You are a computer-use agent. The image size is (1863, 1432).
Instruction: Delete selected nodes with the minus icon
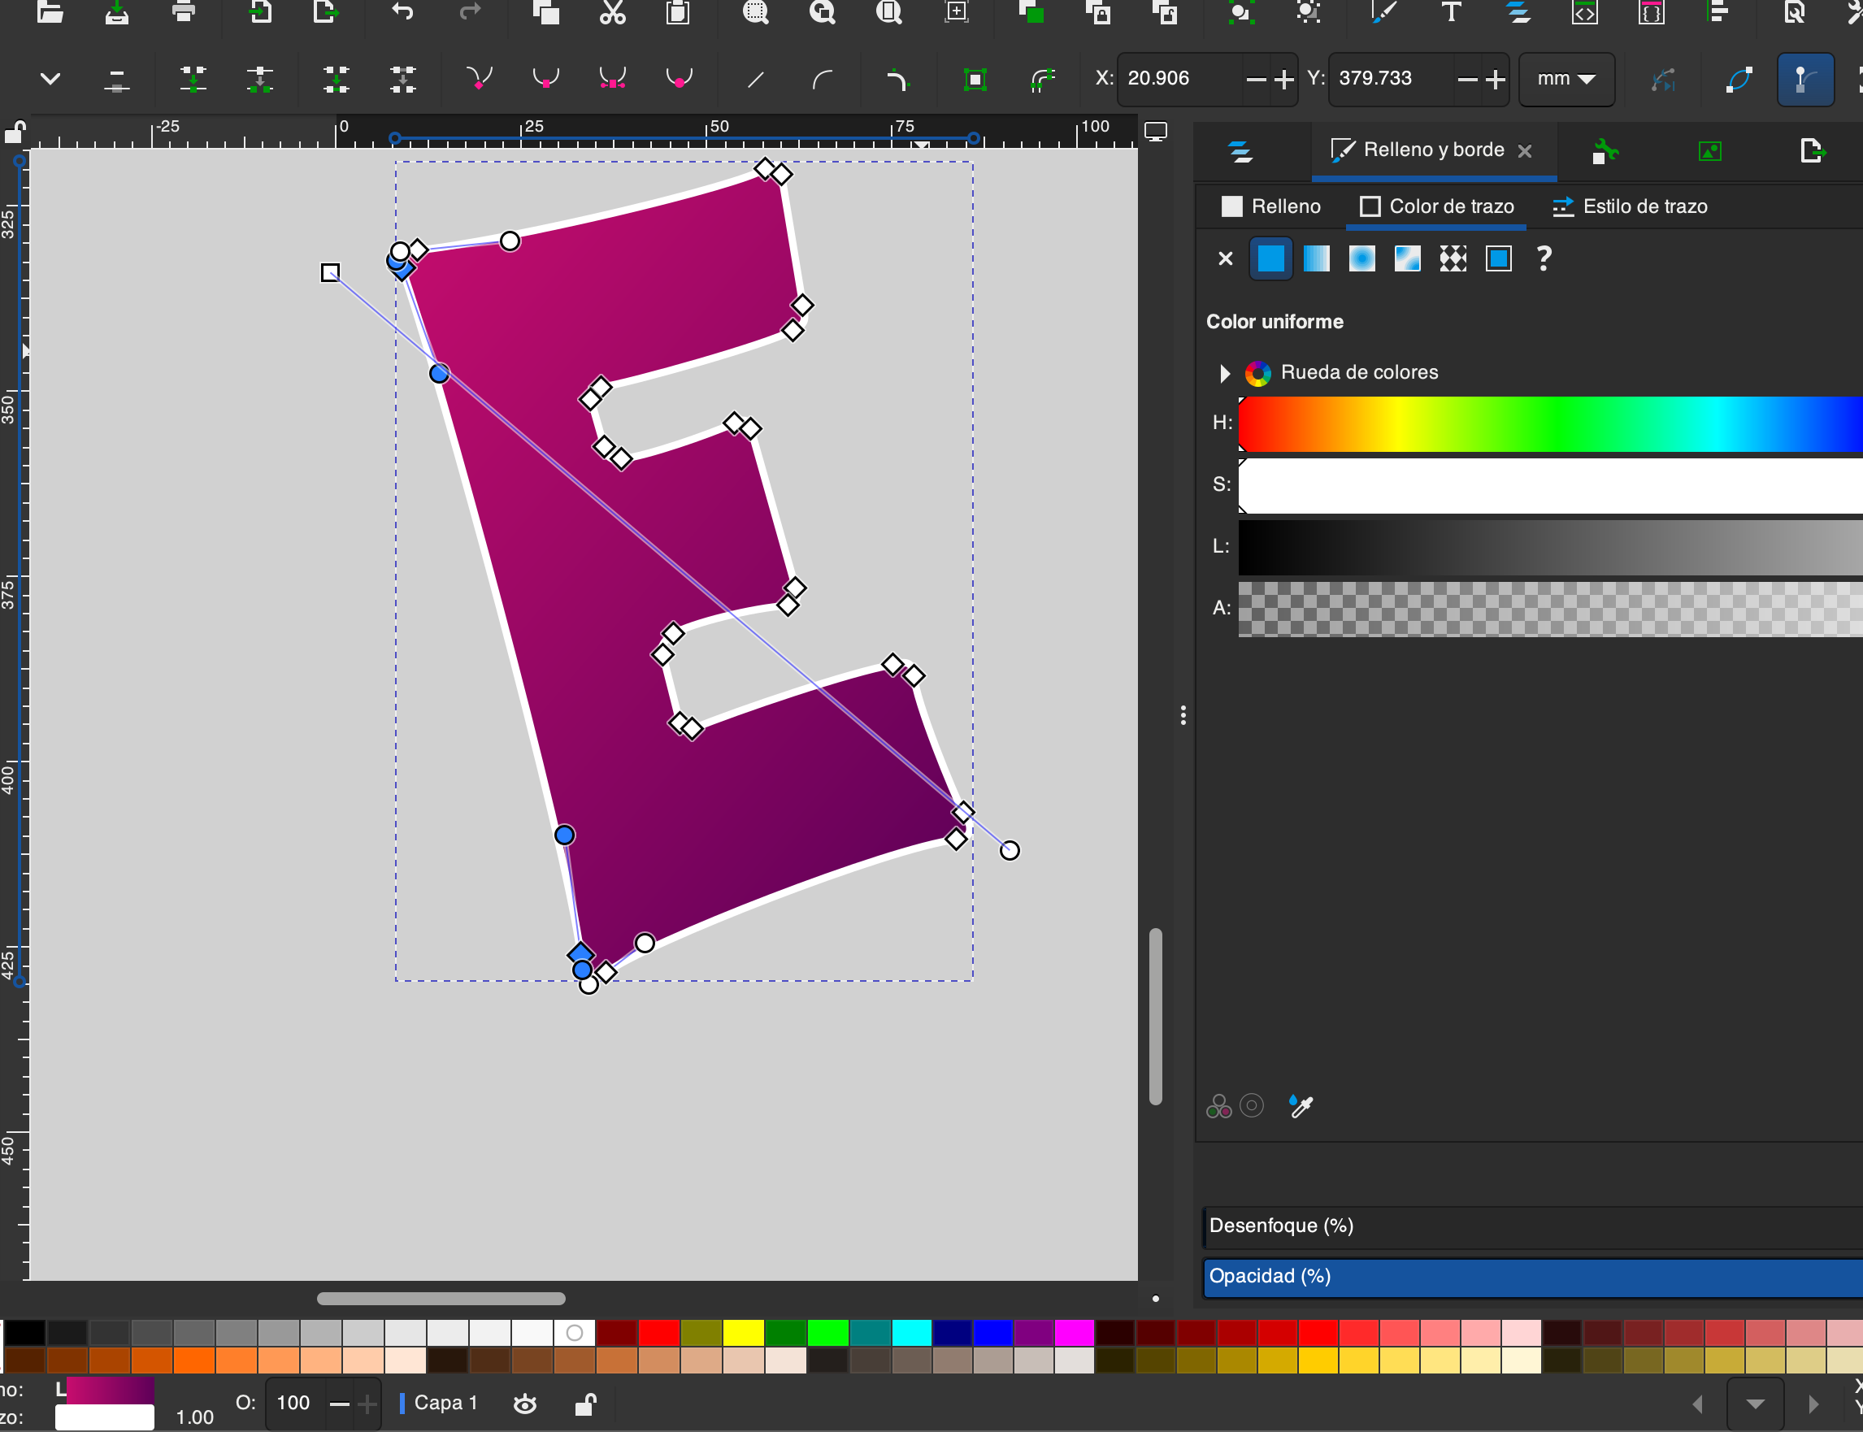[x=117, y=80]
